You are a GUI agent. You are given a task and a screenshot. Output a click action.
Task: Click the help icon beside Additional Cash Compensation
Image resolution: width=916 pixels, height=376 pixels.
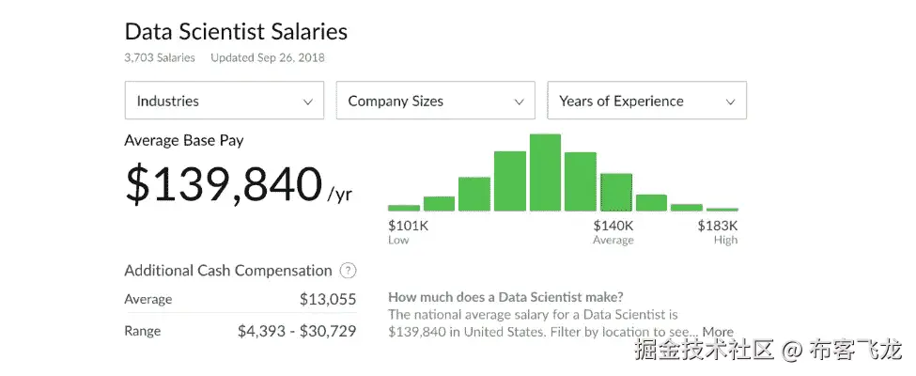[x=348, y=271]
